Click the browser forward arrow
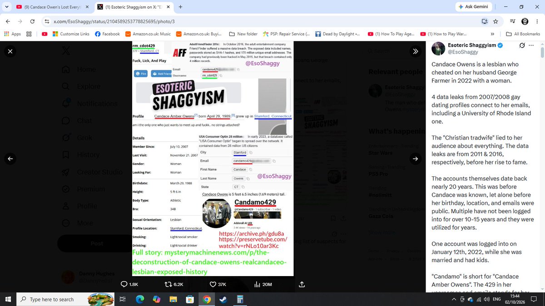Image resolution: width=545 pixels, height=306 pixels. [x=20, y=21]
